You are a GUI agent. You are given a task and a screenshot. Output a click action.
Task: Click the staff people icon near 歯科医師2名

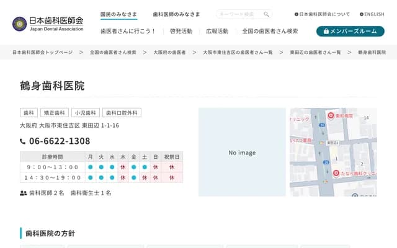[23, 193]
